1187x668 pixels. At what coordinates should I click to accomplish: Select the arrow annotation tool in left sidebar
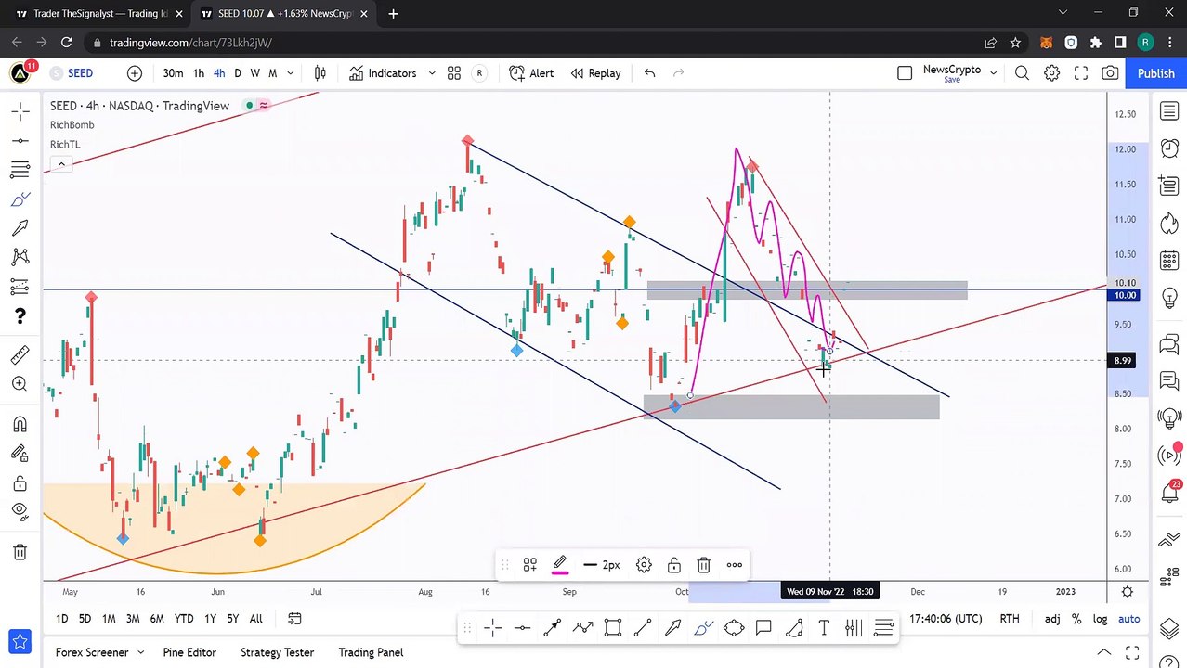(x=20, y=228)
